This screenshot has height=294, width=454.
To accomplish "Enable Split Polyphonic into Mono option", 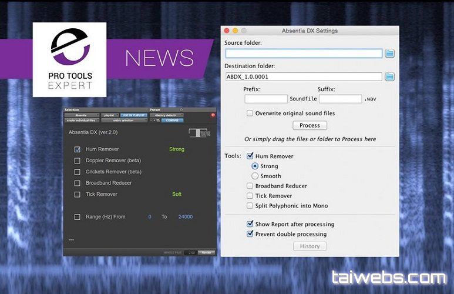I will [250, 206].
